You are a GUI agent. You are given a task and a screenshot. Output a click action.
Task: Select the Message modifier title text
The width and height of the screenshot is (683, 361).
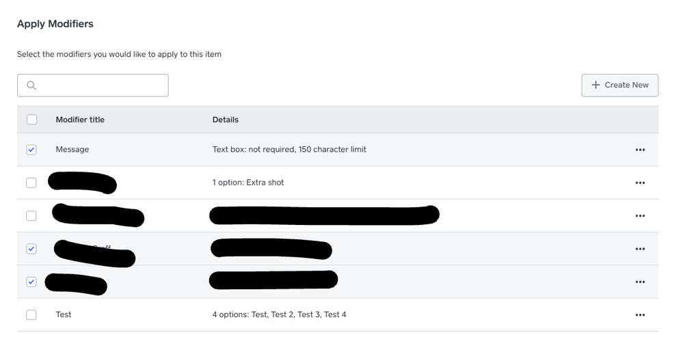pyautogui.click(x=72, y=150)
